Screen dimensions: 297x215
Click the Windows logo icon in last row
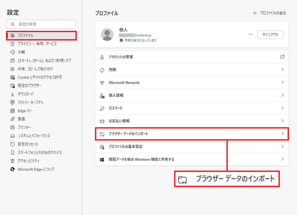click(x=102, y=160)
